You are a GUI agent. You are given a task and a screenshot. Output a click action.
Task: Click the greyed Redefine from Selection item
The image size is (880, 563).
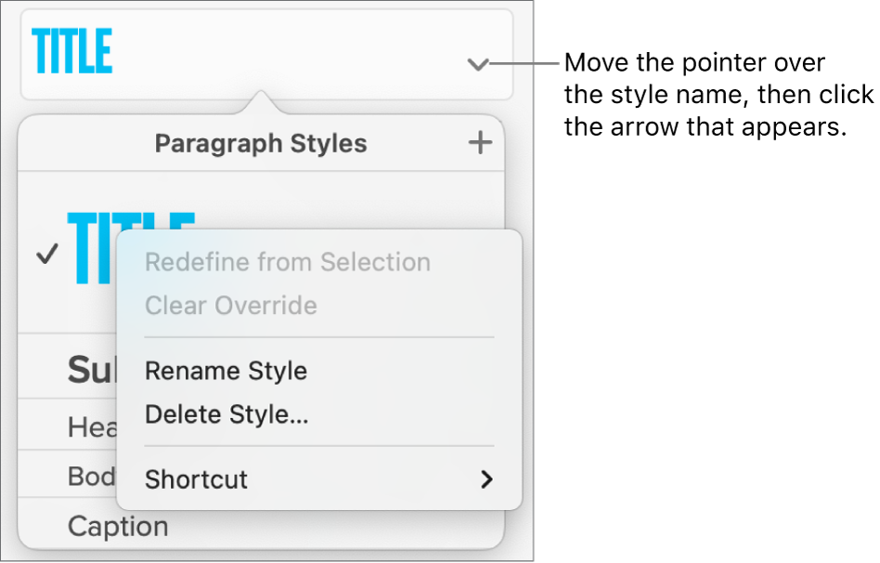click(288, 262)
